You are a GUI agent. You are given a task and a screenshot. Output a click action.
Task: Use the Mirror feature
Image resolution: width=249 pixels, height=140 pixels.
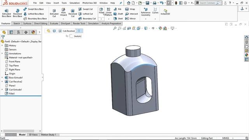pyautogui.click(x=130, y=19)
